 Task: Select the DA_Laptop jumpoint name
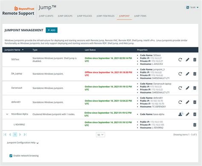[17, 73]
